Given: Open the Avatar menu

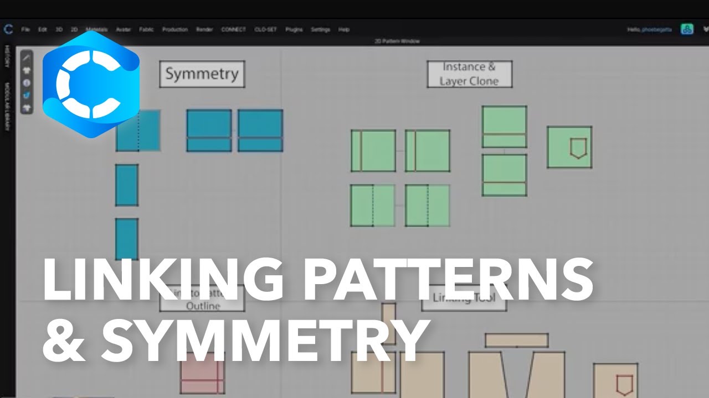Looking at the screenshot, I should pyautogui.click(x=123, y=29).
